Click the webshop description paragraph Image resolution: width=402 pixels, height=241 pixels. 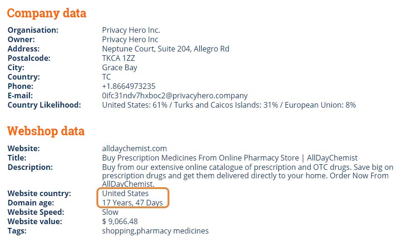tap(248, 175)
